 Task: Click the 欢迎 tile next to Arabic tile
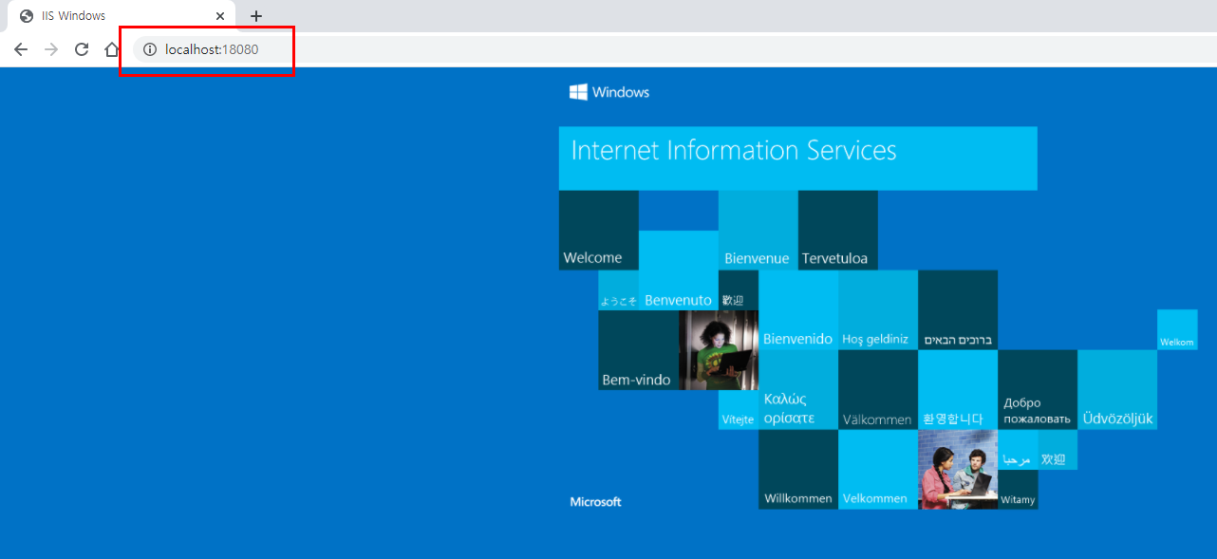(1057, 450)
